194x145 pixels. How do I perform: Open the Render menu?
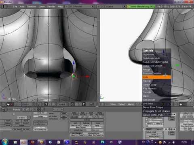tap(51, 6)
